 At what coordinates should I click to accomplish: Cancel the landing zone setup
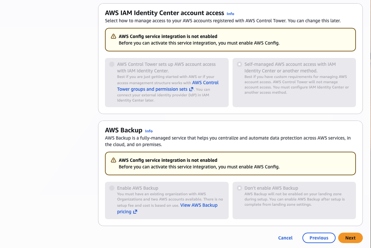285,238
